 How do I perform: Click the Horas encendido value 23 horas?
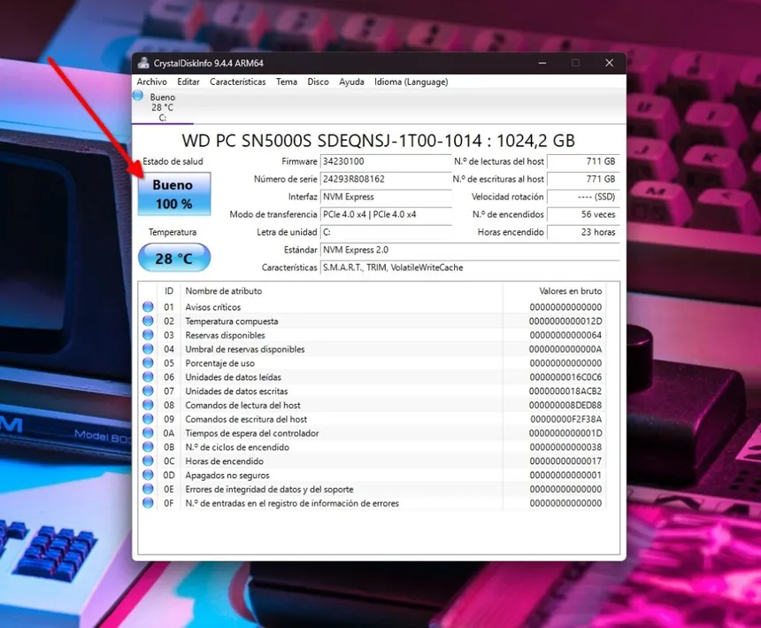coord(583,232)
